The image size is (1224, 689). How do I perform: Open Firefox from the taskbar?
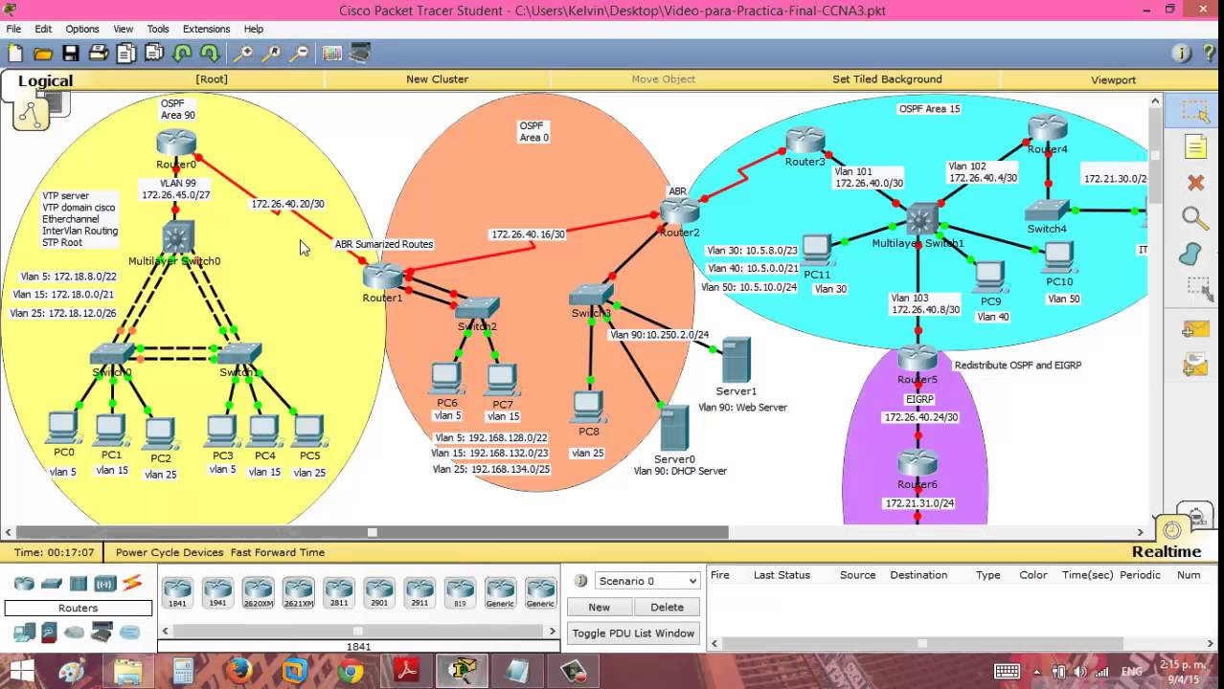pos(239,672)
